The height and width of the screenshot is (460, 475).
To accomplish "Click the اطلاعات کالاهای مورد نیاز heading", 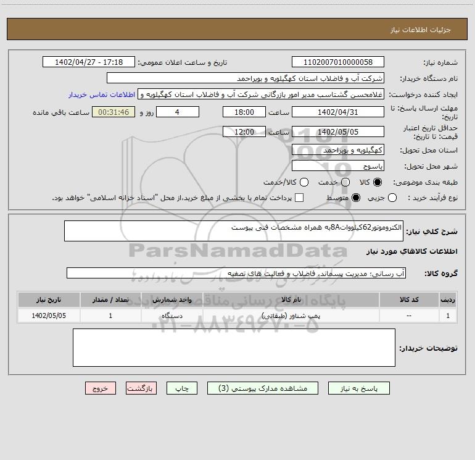I will click(x=412, y=251).
